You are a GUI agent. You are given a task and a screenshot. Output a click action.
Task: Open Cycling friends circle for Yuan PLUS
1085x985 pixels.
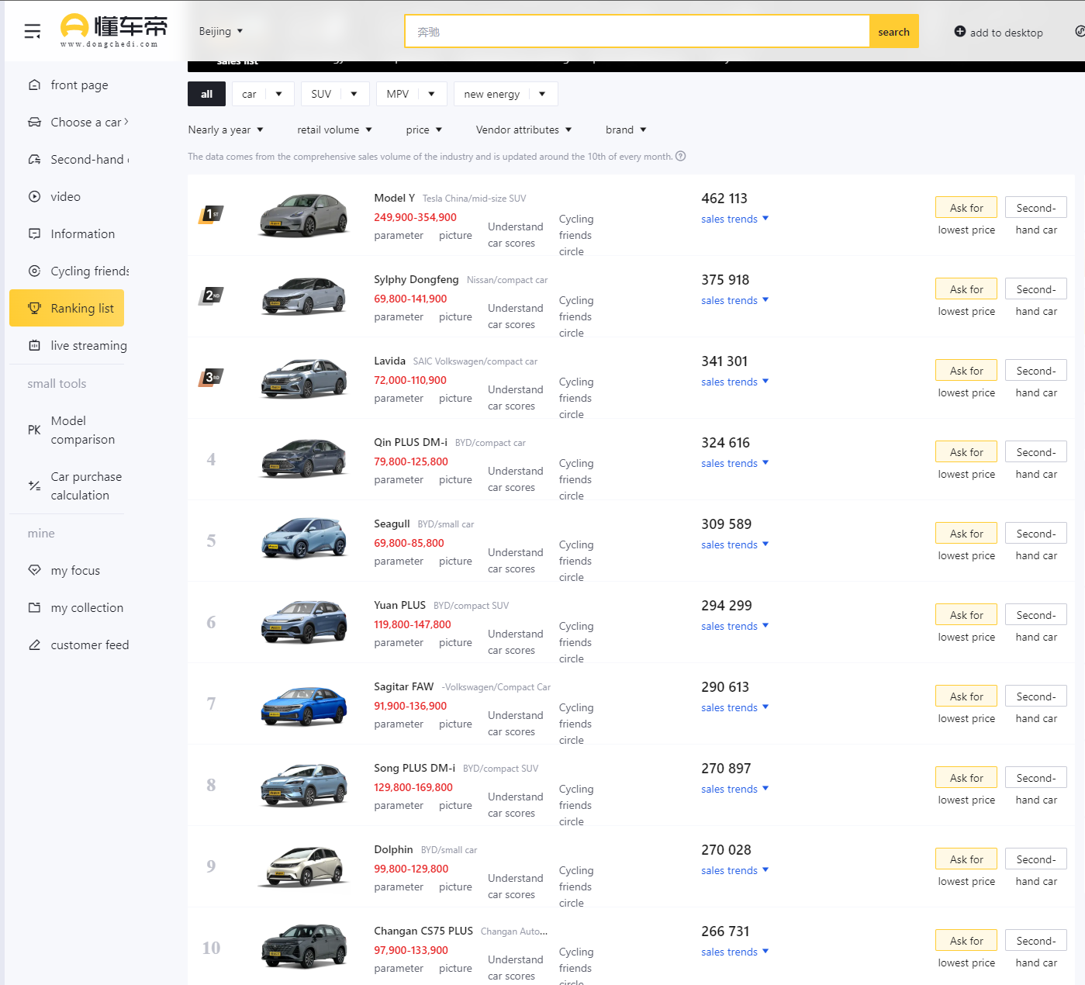(576, 642)
